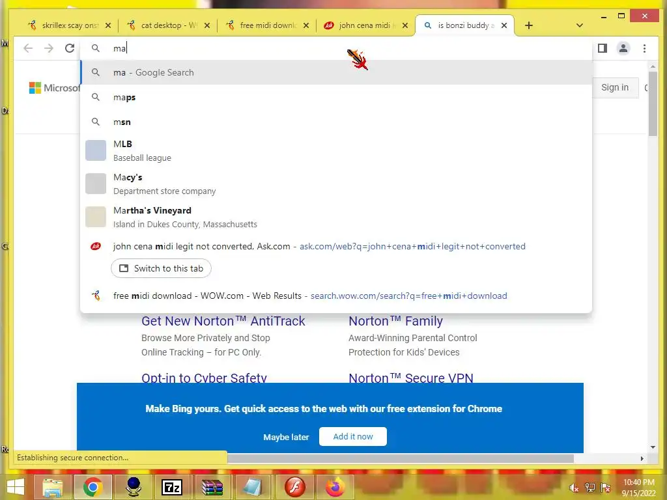Image resolution: width=667 pixels, height=500 pixels.
Task: Go back with the browser back arrow
Action: tap(28, 48)
